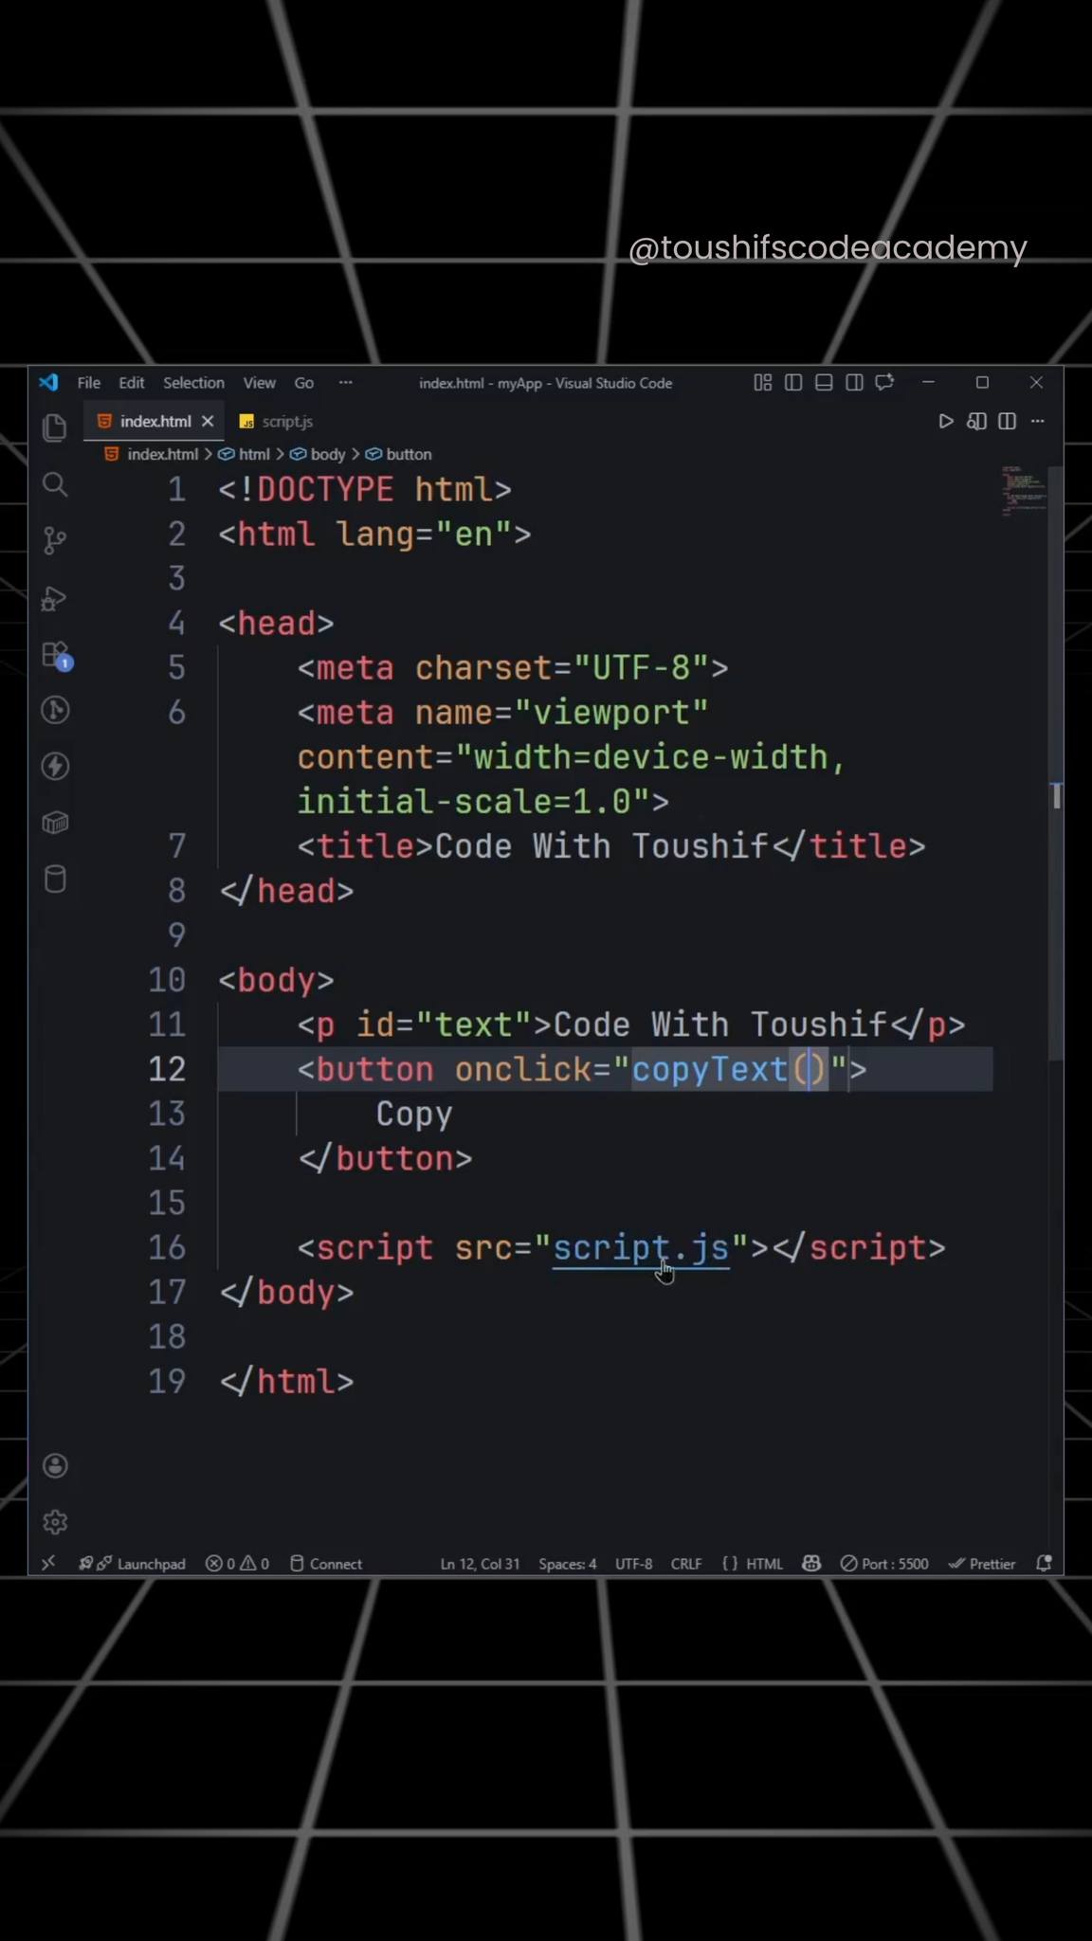
Task: Switch to the script.js tab
Action: (x=276, y=421)
